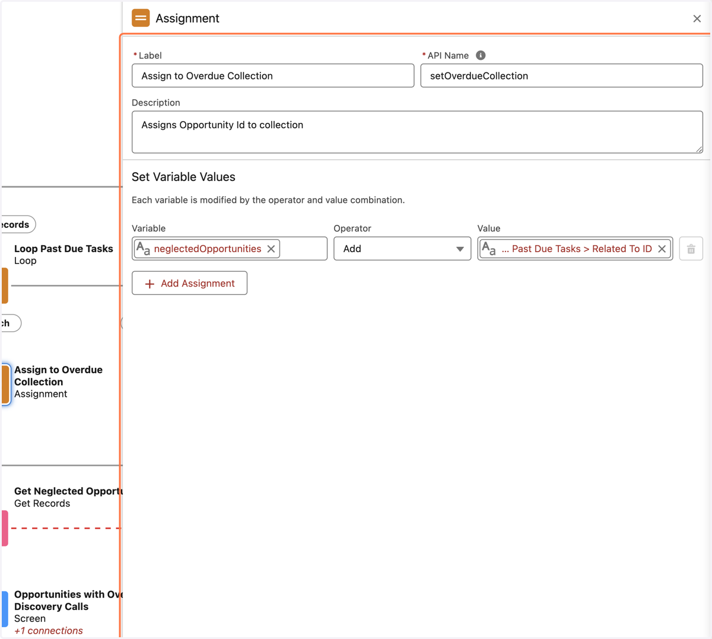Select the Opportunities with Overdue Discovery Calls screen

(67, 606)
